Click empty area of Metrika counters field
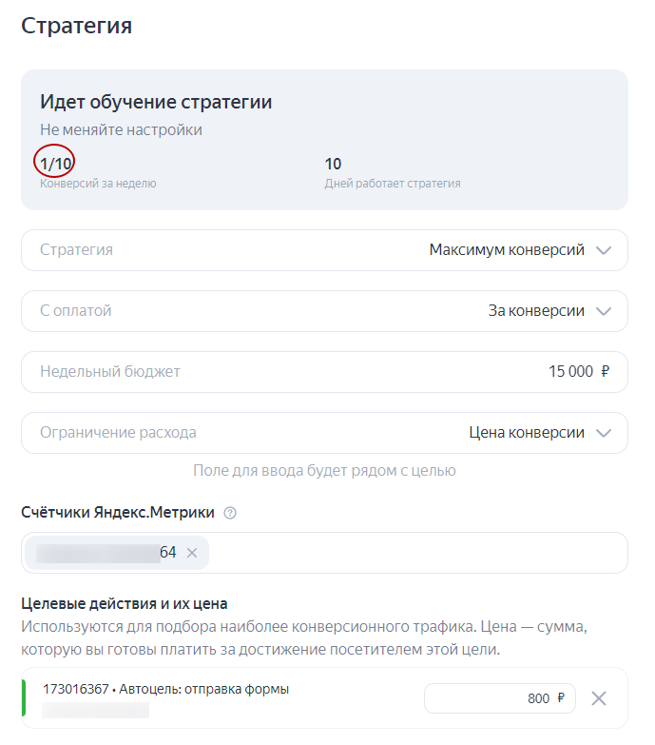Screen dimensions: 655x745 click(418, 553)
